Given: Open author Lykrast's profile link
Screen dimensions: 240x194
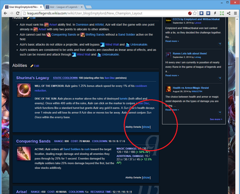Looking at the screenshot, I should [198, 23].
